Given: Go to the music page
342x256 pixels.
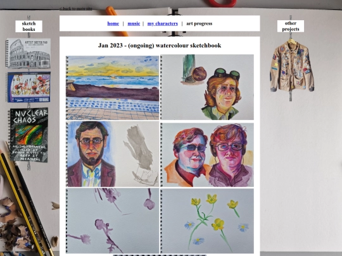Looking at the screenshot, I should coord(134,23).
